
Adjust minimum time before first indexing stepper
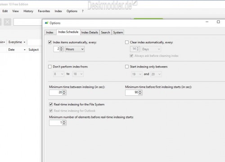140,93
